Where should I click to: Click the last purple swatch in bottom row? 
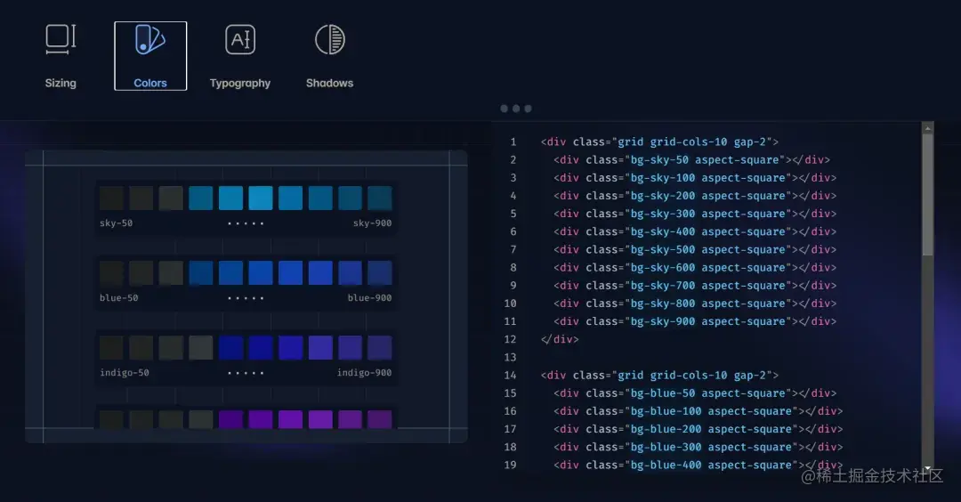(379, 419)
